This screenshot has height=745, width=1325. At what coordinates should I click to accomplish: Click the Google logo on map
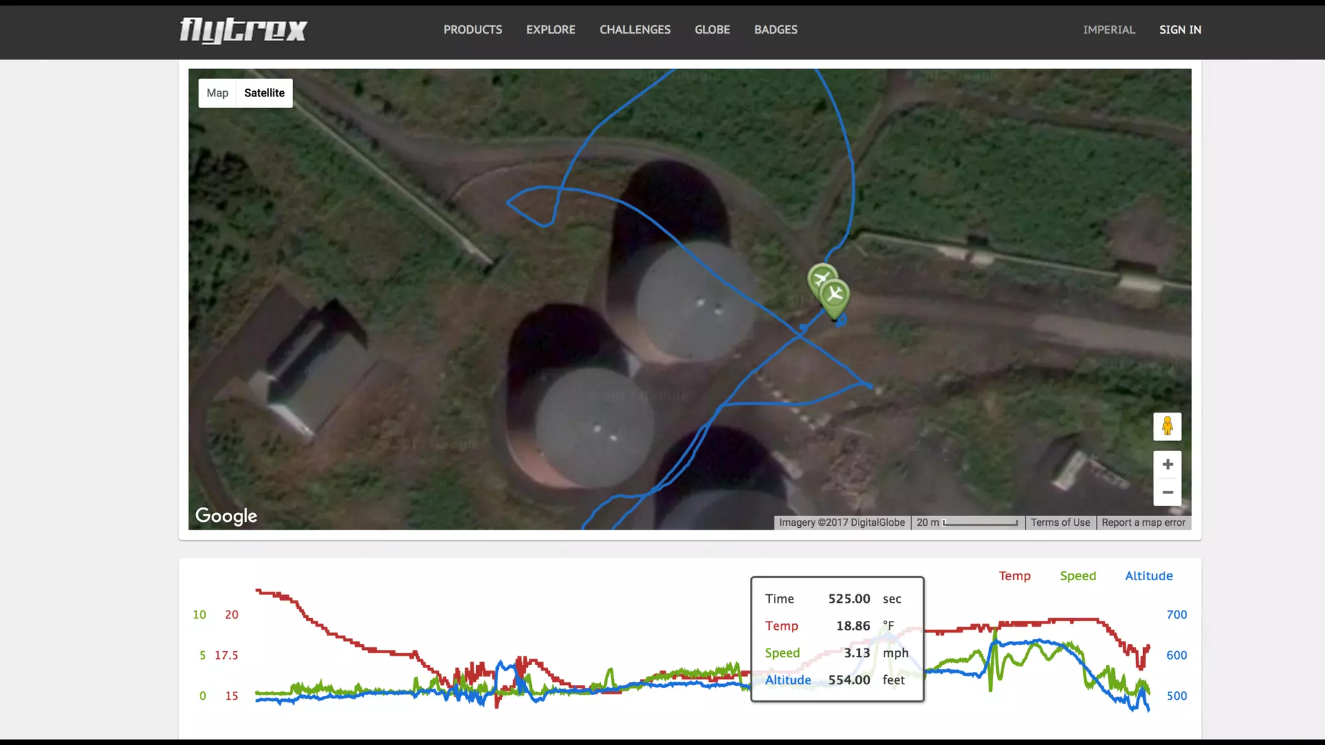(x=226, y=515)
